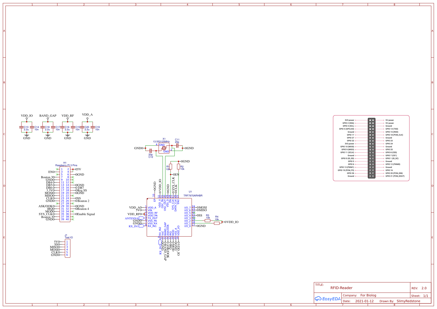Click the VDD_A power port symbol above C20

coord(87,118)
